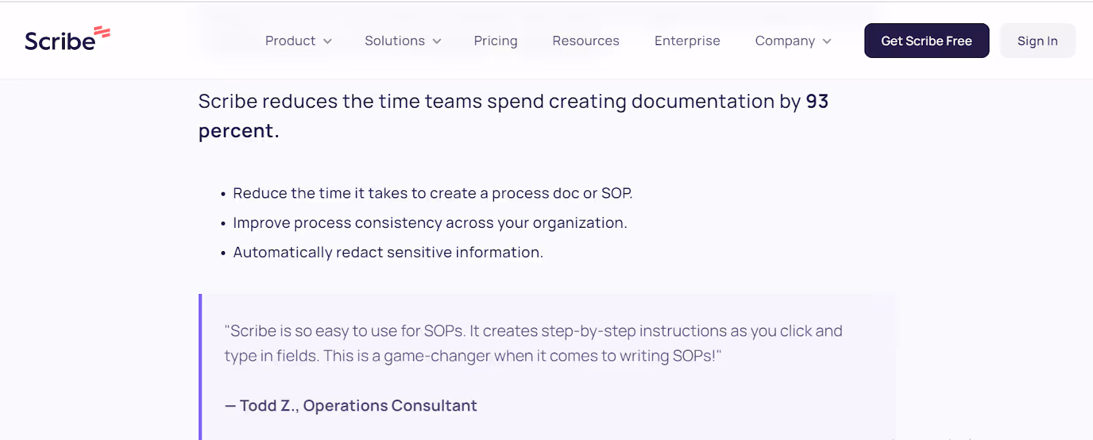This screenshot has height=440, width=1093.
Task: Click the Scribe logo
Action: (x=67, y=40)
